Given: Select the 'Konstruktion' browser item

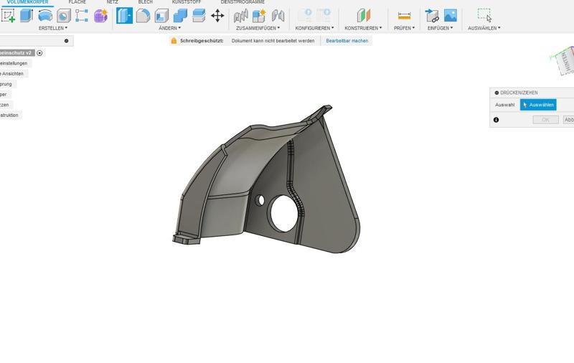Looking at the screenshot, I should coord(10,115).
